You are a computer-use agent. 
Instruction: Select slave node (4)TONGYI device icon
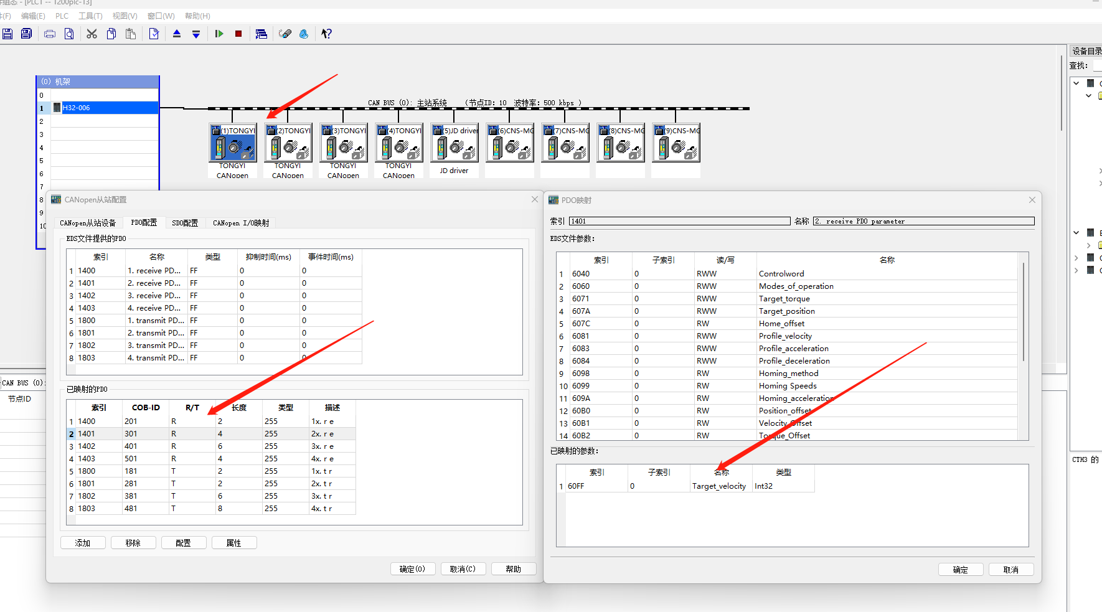pyautogui.click(x=398, y=143)
